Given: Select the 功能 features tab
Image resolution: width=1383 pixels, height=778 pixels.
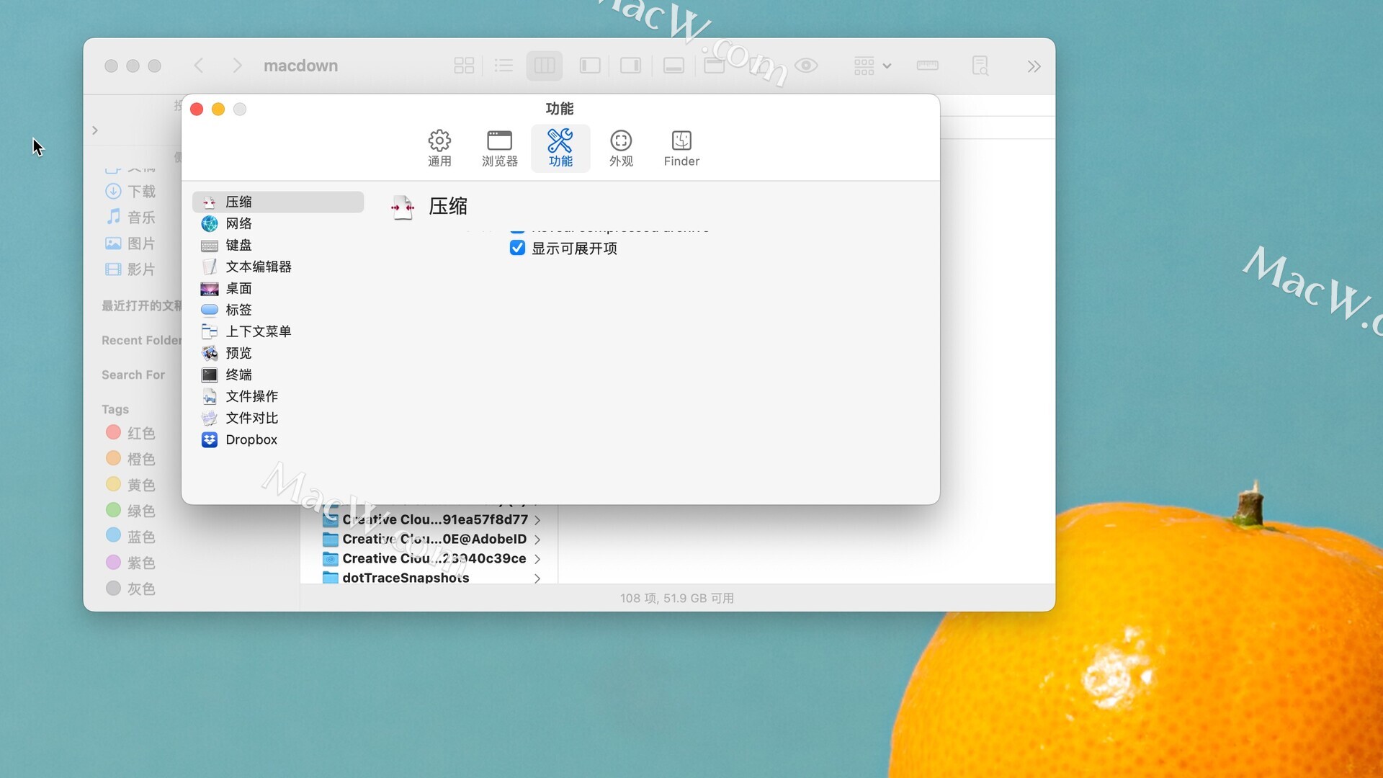Looking at the screenshot, I should click(560, 148).
